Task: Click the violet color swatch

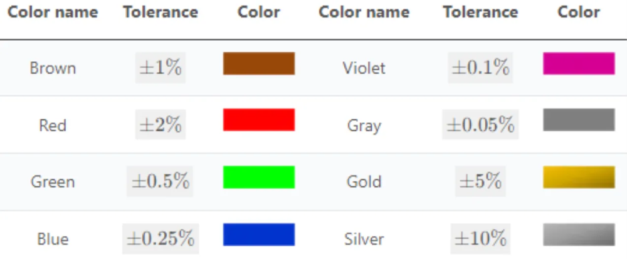Action: [x=578, y=64]
